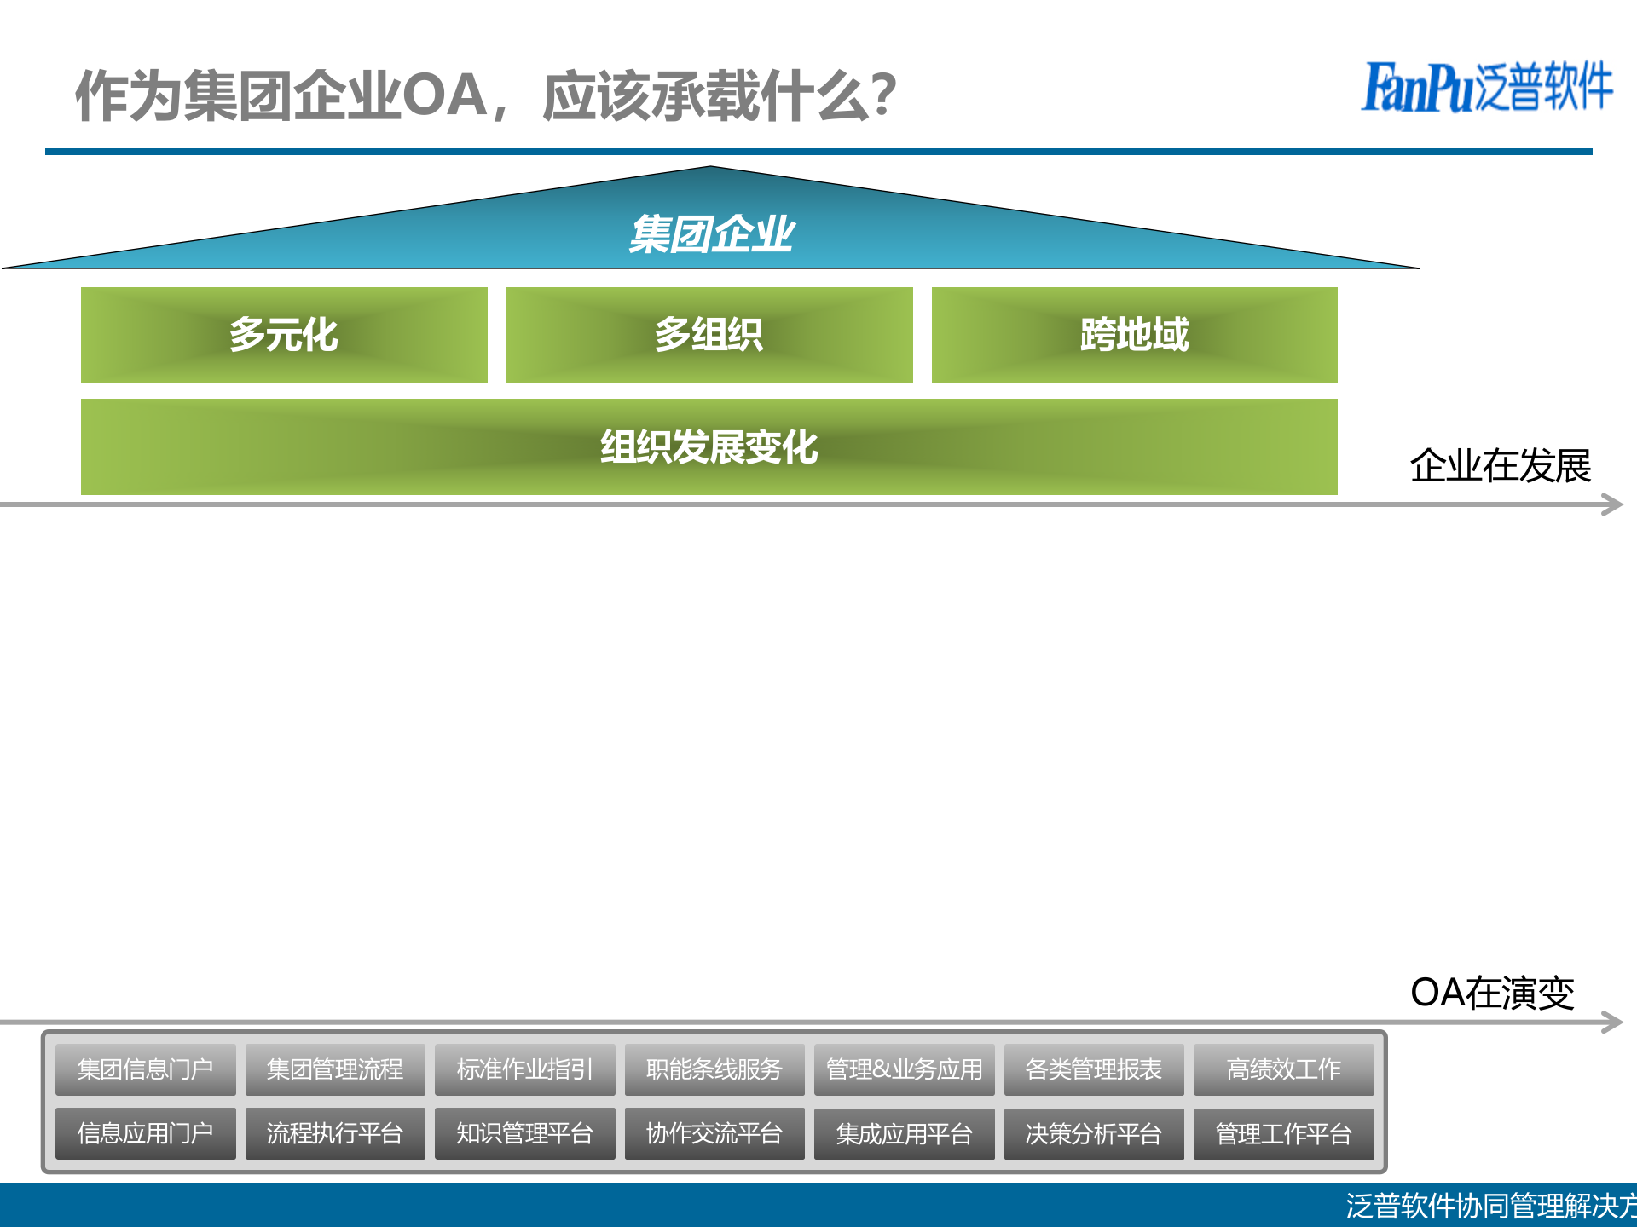Open the 流程执行平台 tab
The height and width of the screenshot is (1227, 1637).
click(x=336, y=1133)
